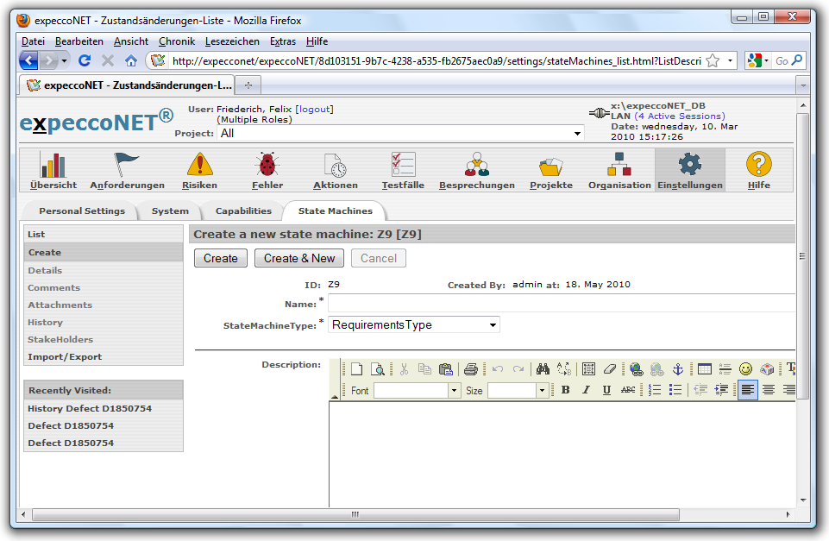Open Risiken warning icon section
829x541 pixels.
coord(199,170)
